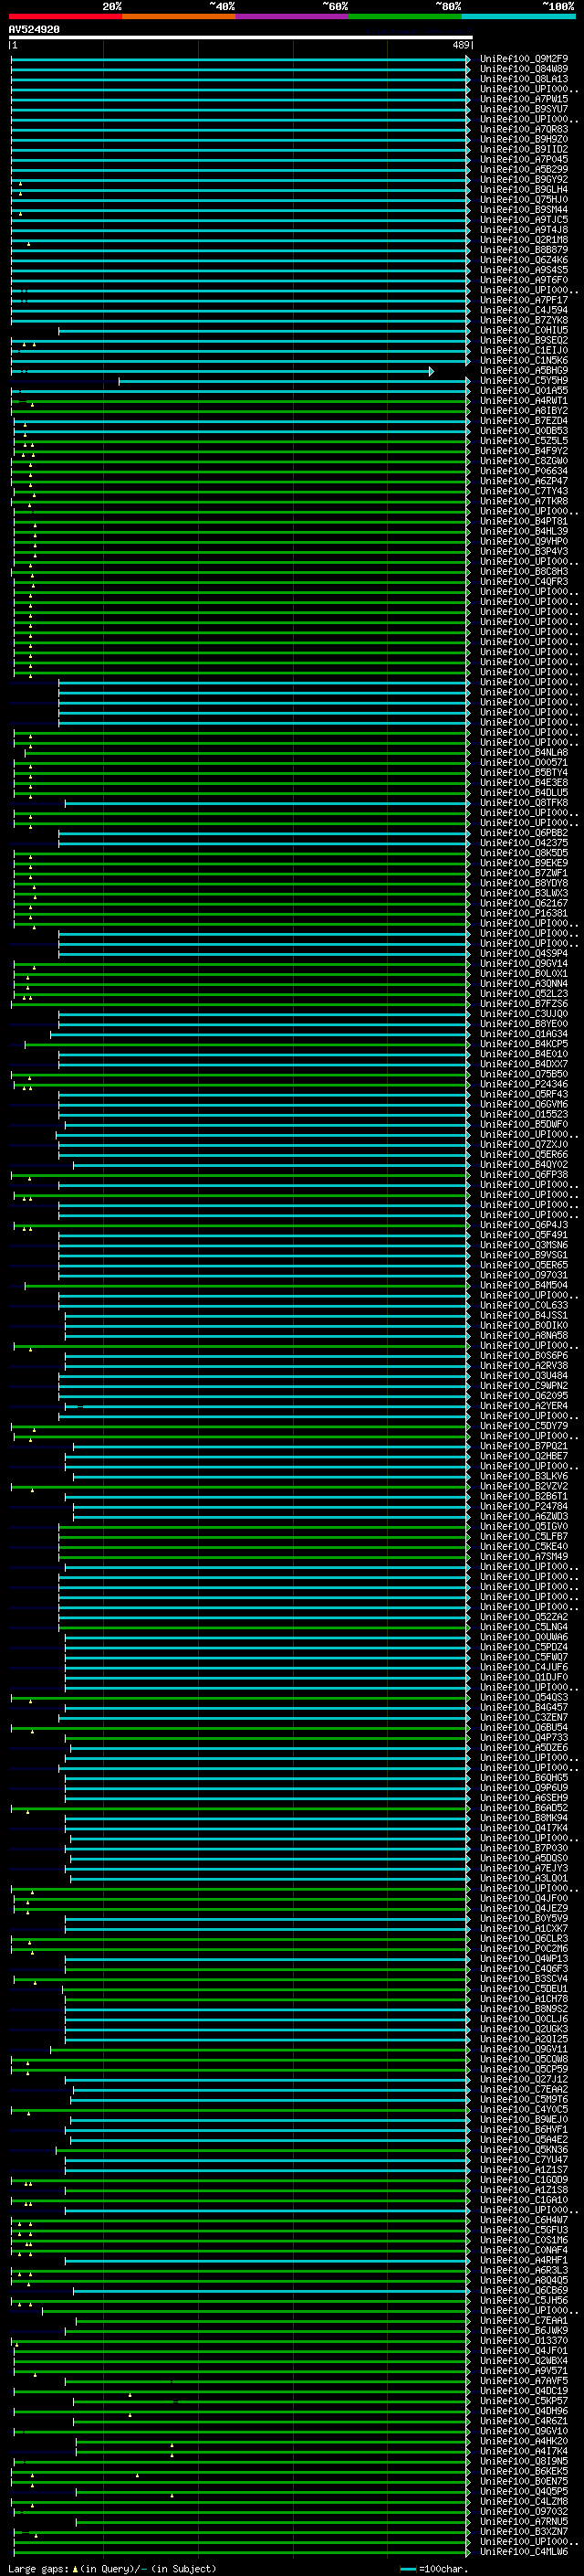
Task: Open hit UniRef100_Q8LA13 label
Action: pos(524,79)
